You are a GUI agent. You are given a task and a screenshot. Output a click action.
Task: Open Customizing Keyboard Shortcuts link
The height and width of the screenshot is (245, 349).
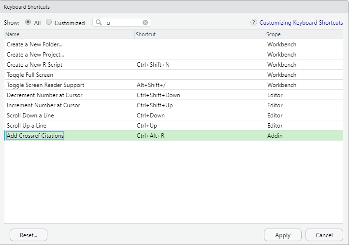click(301, 23)
